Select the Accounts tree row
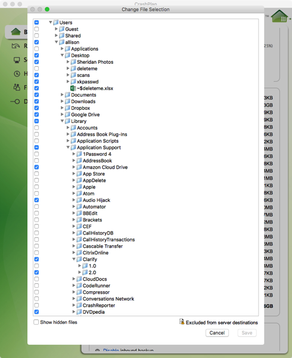The image size is (292, 358). pos(146,128)
